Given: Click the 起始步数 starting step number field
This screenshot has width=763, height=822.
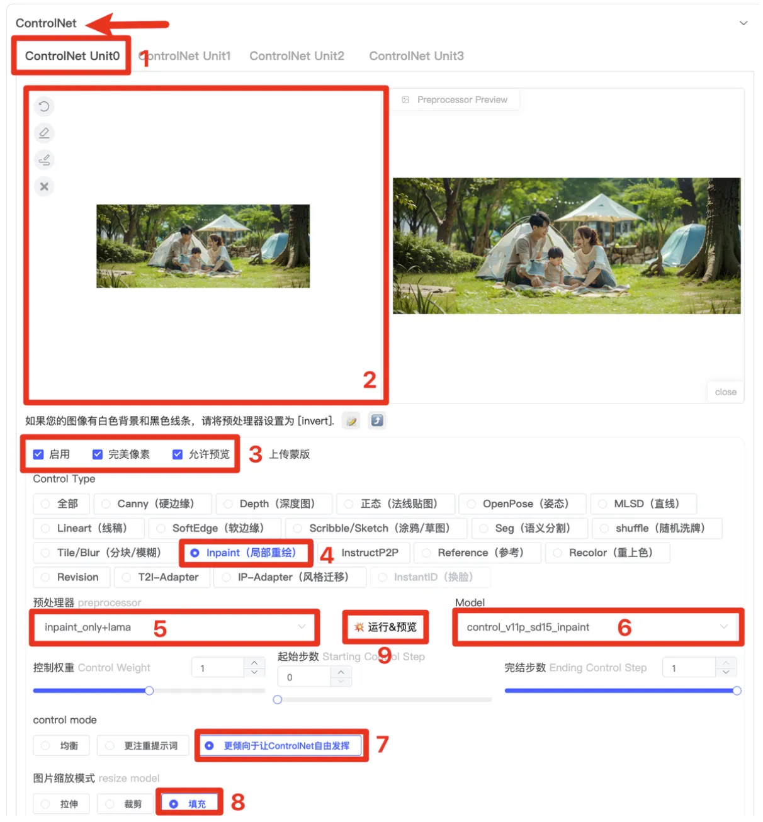Looking at the screenshot, I should click(303, 677).
